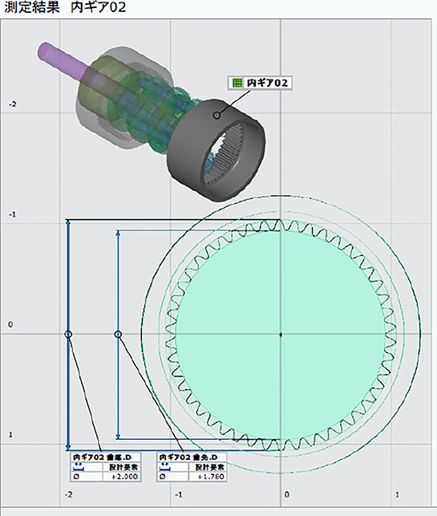The height and width of the screenshot is (516, 437).
Task: Click the green grid icon in the 内ギア02 label
Action: tap(237, 83)
